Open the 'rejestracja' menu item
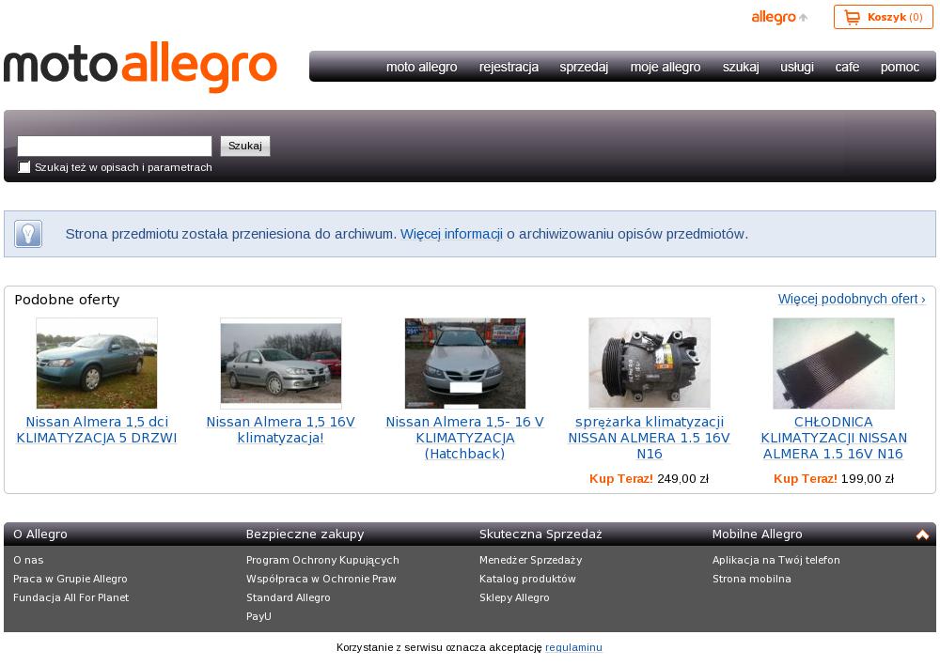The width and height of the screenshot is (940, 666). click(509, 67)
